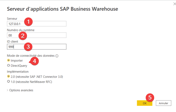Click the DirectQuery label text

(x=19, y=66)
